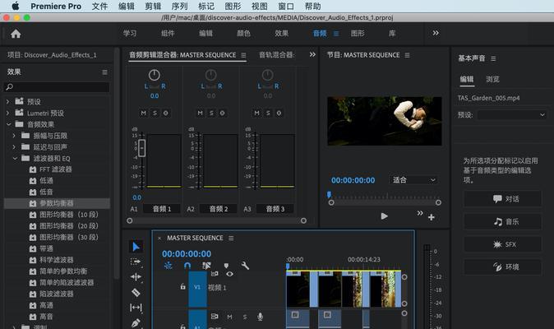This screenshot has width=554, height=329.
Task: Open the 窗口 menu
Action: point(286,7)
